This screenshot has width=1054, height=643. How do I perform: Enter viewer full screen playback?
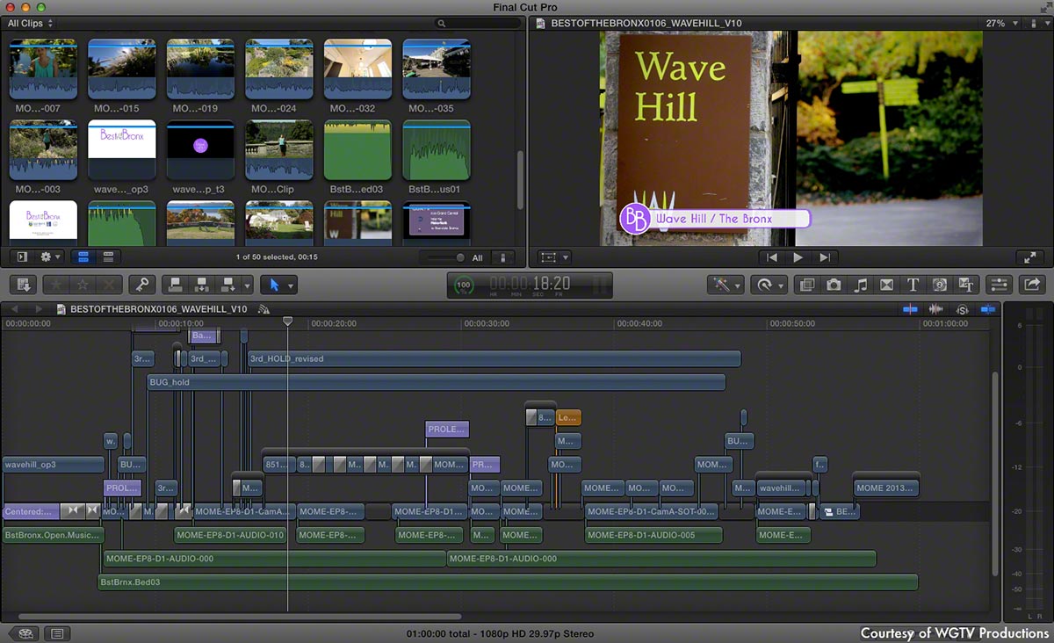click(x=1029, y=257)
